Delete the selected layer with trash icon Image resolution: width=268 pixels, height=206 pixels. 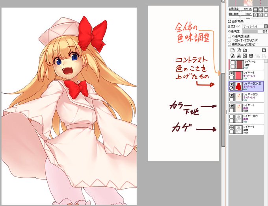[251, 56]
